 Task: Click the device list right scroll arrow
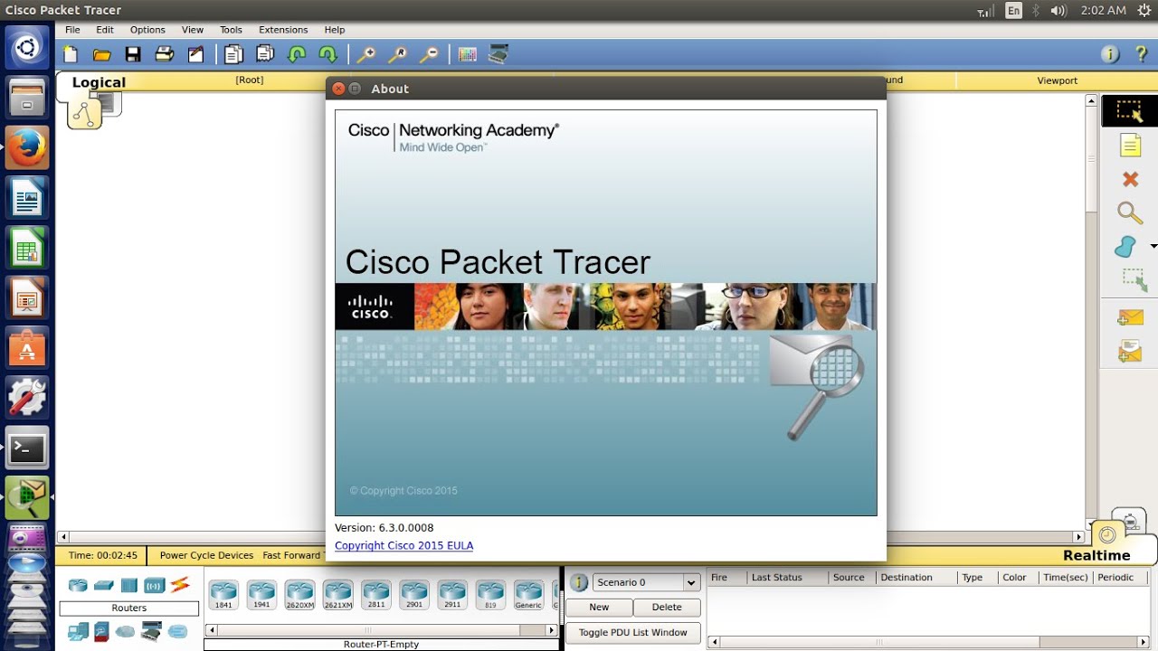(552, 630)
